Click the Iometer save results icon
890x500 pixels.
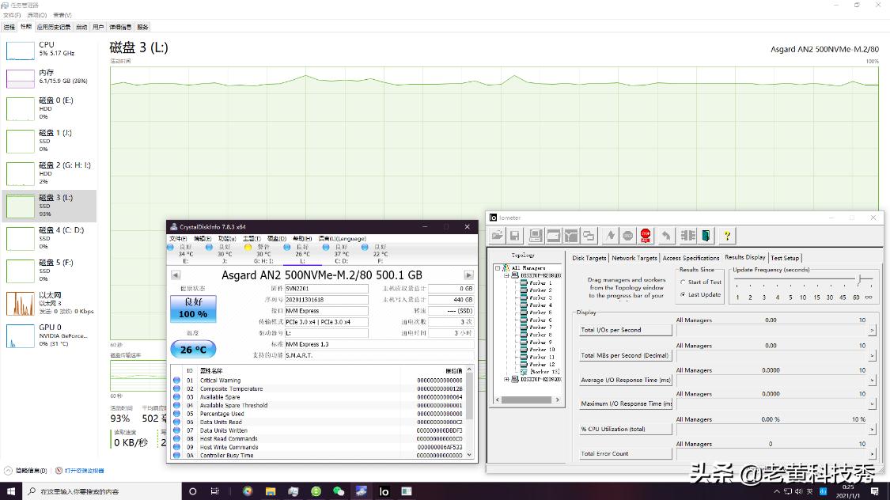(x=514, y=235)
